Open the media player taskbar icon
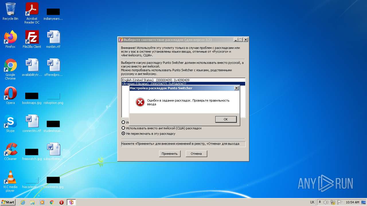 (x=42, y=202)
